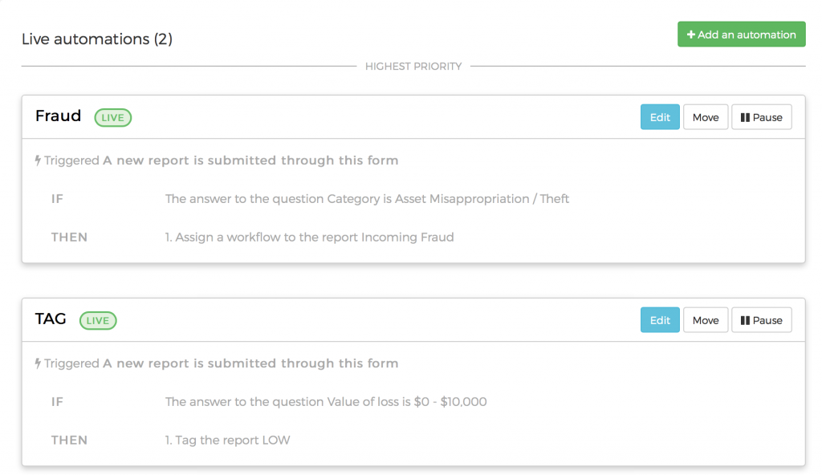
Task: Click the pause icon inside TAG's Pause button
Action: pyautogui.click(x=745, y=319)
